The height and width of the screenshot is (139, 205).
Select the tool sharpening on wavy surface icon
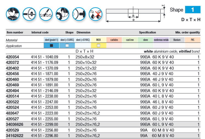coord(46,13)
